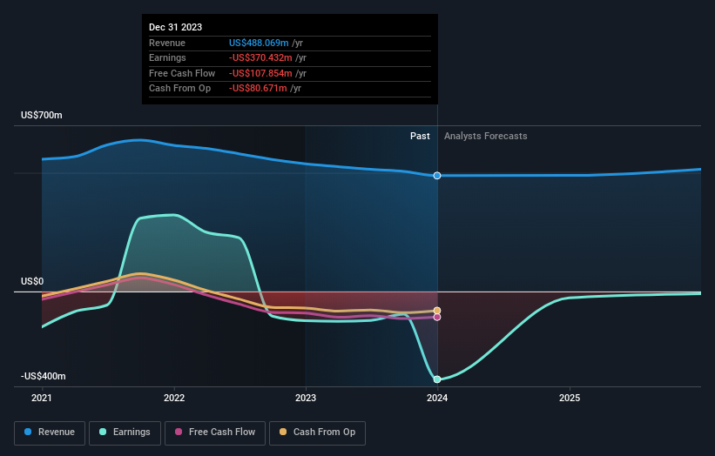This screenshot has width=715, height=456.
Task: Click the Cash From Op label in tooltip
Action: pos(179,89)
